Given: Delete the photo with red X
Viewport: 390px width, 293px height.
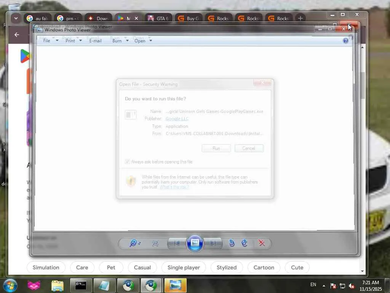Looking at the screenshot, I should (262, 243).
